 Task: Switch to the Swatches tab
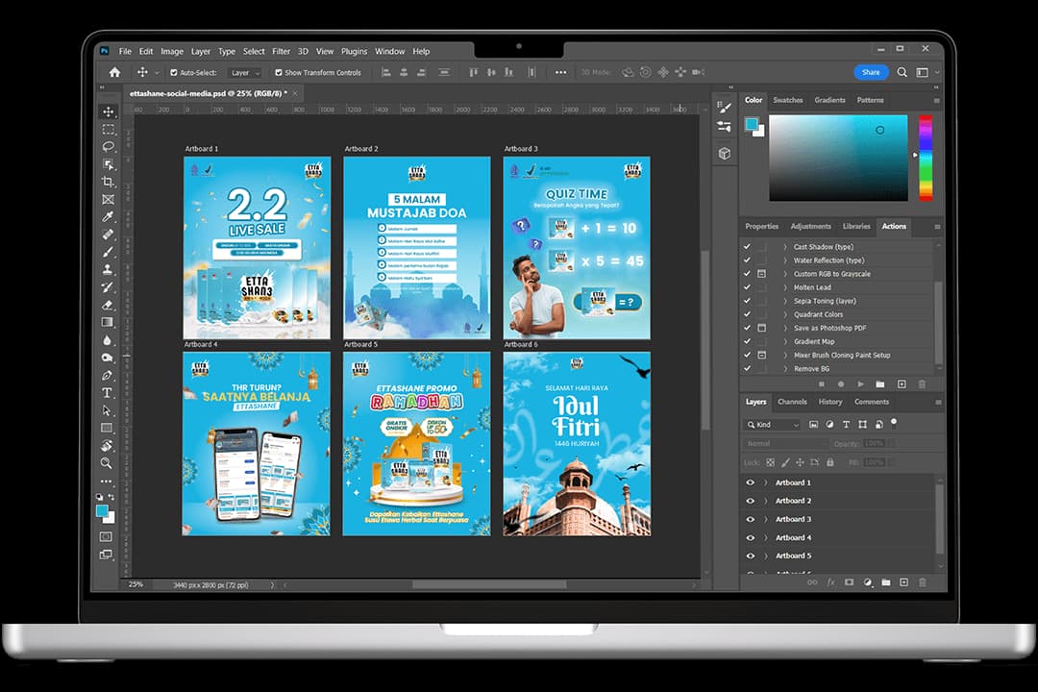[x=788, y=100]
